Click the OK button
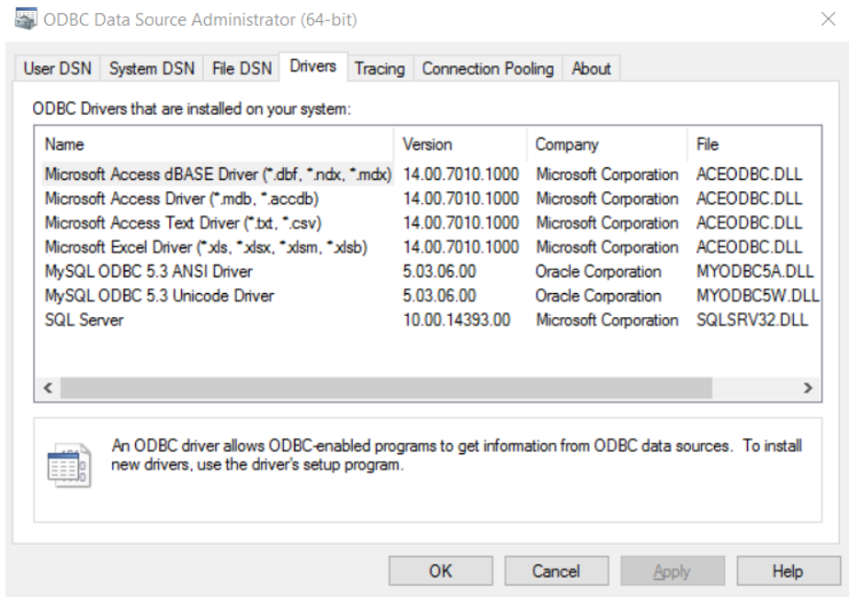This screenshot has height=599, width=850. tap(440, 571)
